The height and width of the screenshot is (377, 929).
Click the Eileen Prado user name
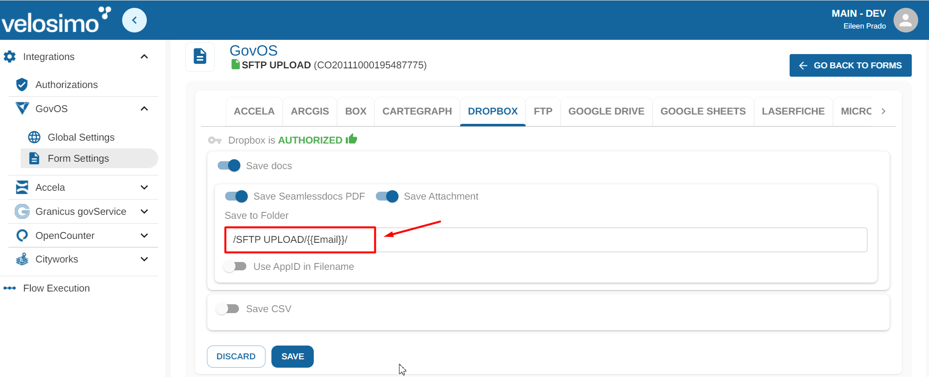pyautogui.click(x=864, y=26)
